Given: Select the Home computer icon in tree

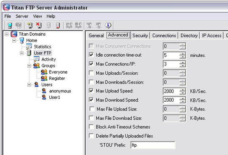Looking at the screenshot, I should click(x=22, y=40).
